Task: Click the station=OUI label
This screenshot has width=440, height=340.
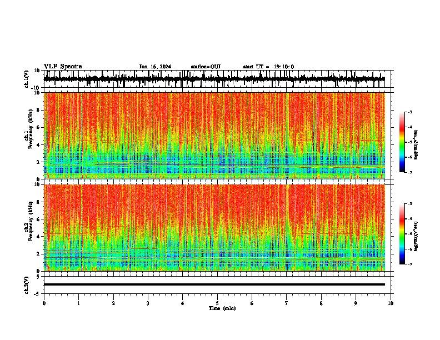Action: click(x=206, y=67)
